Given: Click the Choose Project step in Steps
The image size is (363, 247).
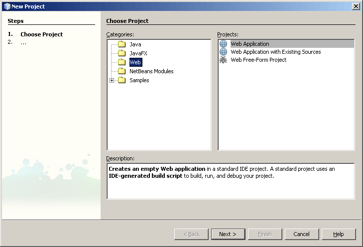Looking at the screenshot, I should 42,34.
